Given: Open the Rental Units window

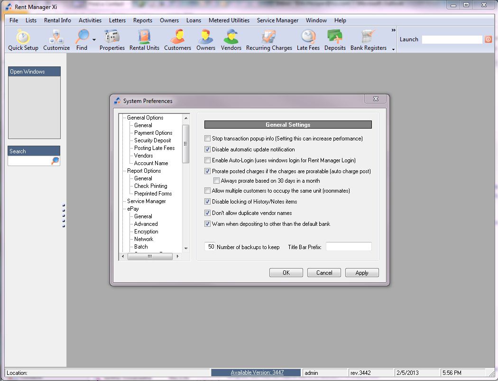Looking at the screenshot, I should 144,40.
